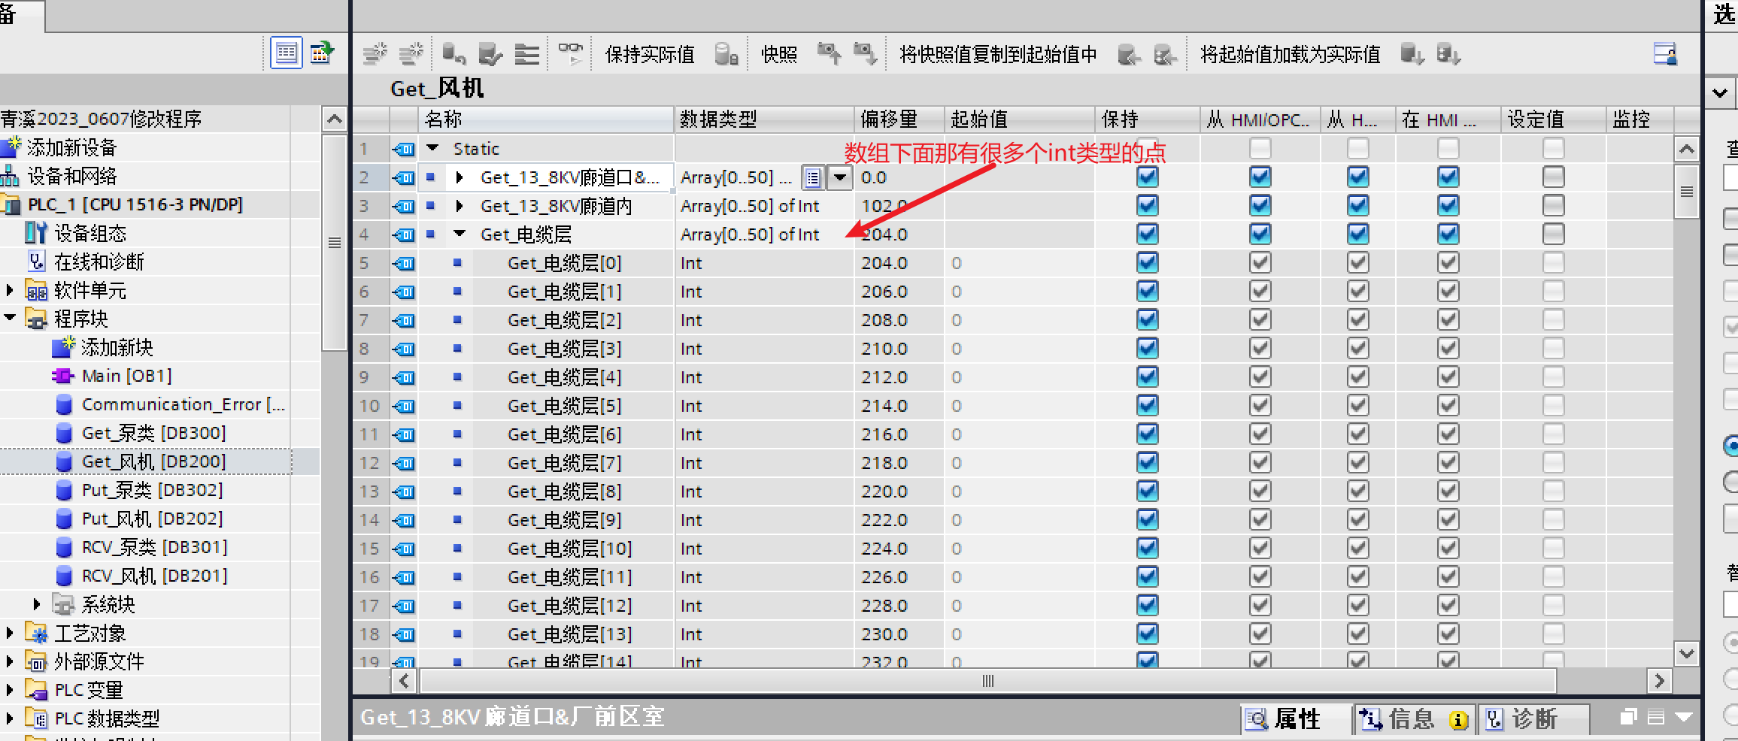Expand the Get_13_8KV廊道内 array

(459, 206)
